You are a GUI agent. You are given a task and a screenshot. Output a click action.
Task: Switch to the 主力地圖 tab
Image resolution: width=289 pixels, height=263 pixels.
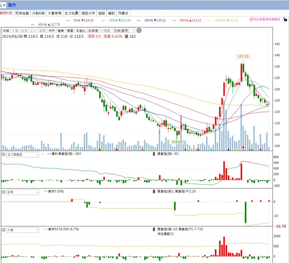click(x=71, y=13)
